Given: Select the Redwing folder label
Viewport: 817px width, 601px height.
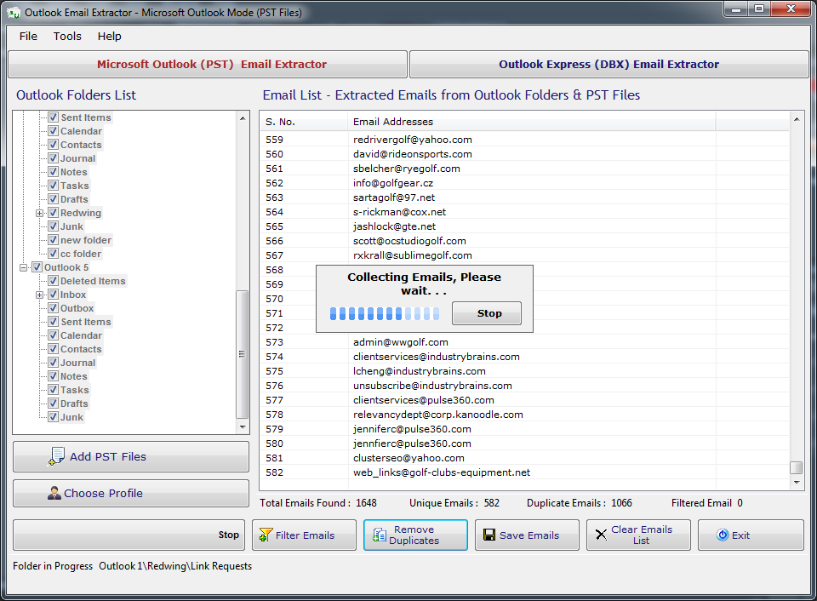Looking at the screenshot, I should point(81,213).
